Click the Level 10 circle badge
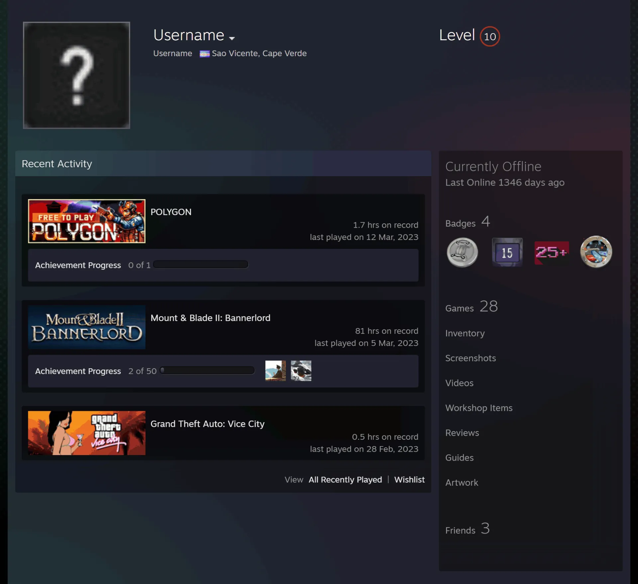The image size is (638, 584). tap(490, 36)
